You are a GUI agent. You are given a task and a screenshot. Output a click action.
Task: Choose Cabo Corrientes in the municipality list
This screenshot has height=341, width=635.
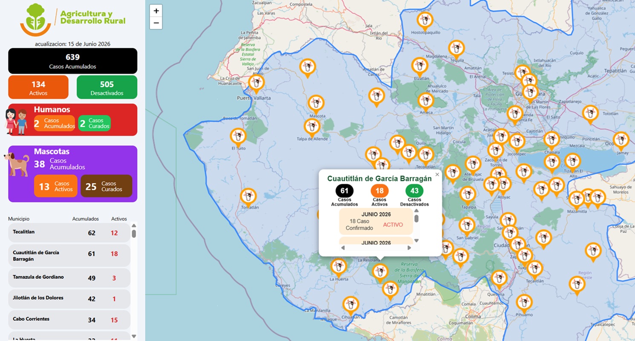[69, 320]
